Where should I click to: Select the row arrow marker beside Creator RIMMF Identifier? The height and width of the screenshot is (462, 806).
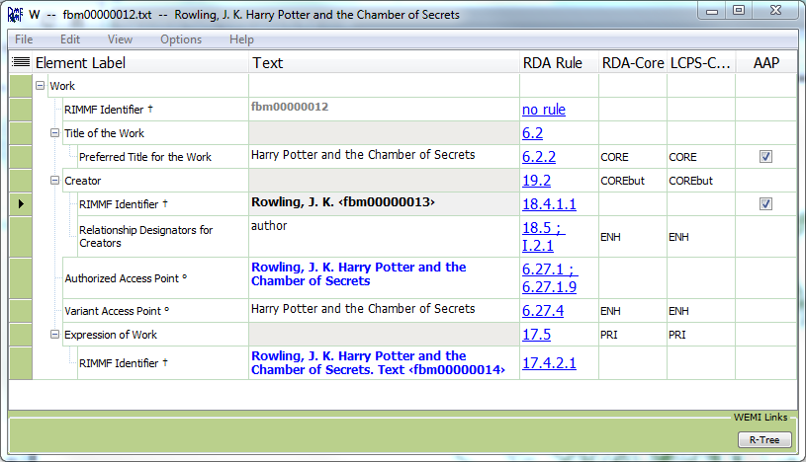click(21, 203)
